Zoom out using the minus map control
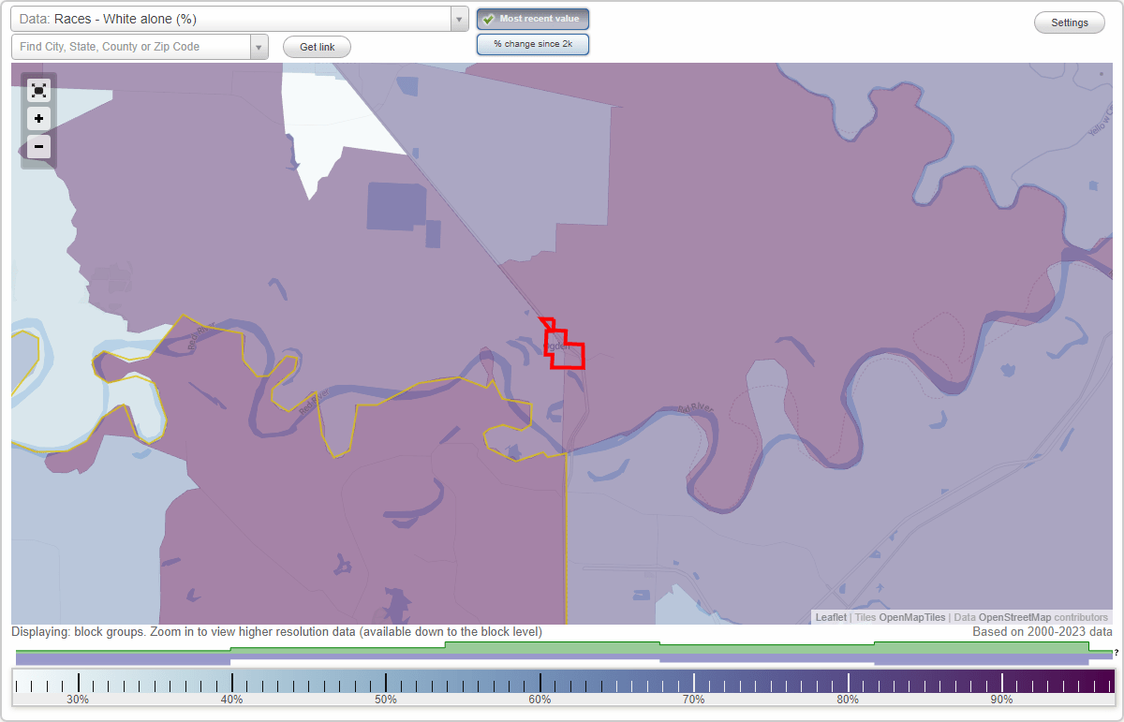The height and width of the screenshot is (722, 1124). pos(38,146)
